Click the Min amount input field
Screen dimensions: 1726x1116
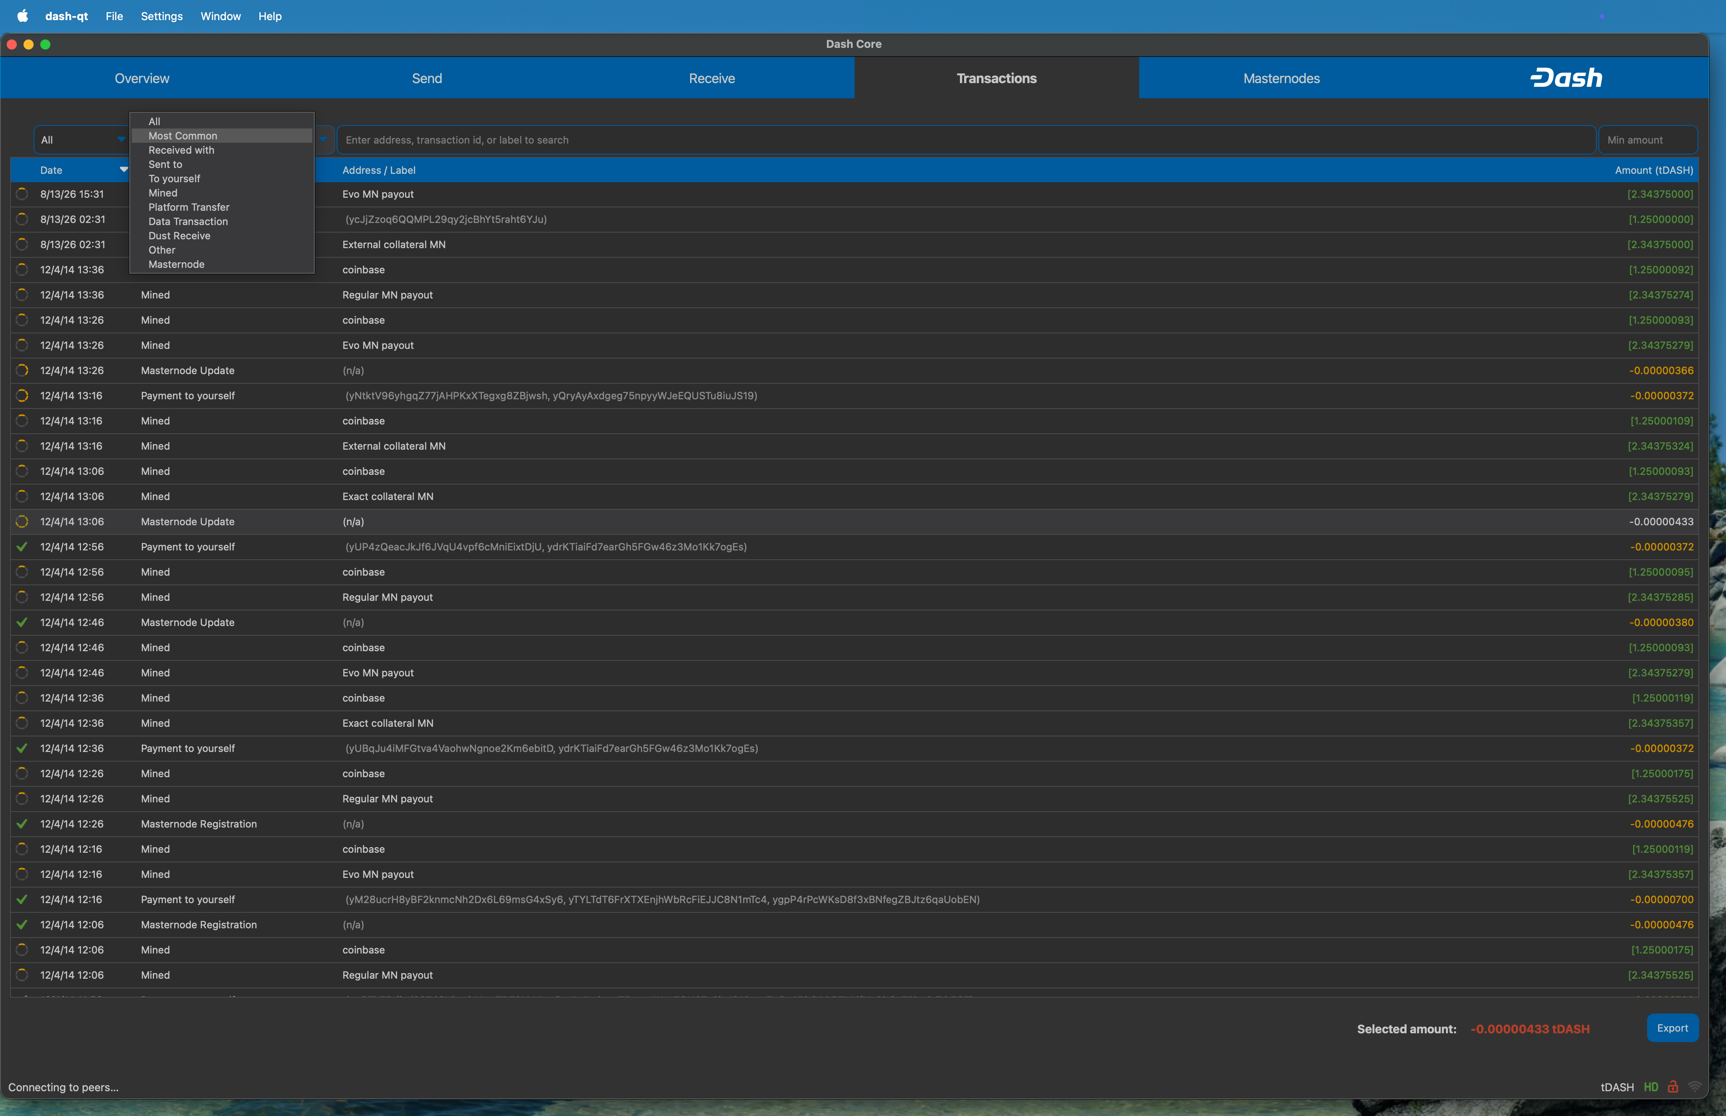click(x=1648, y=140)
